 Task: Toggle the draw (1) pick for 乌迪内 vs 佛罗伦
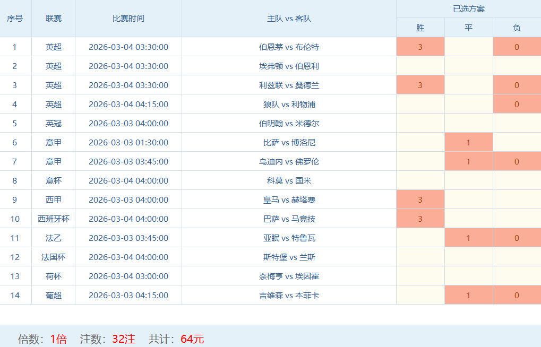(x=468, y=161)
